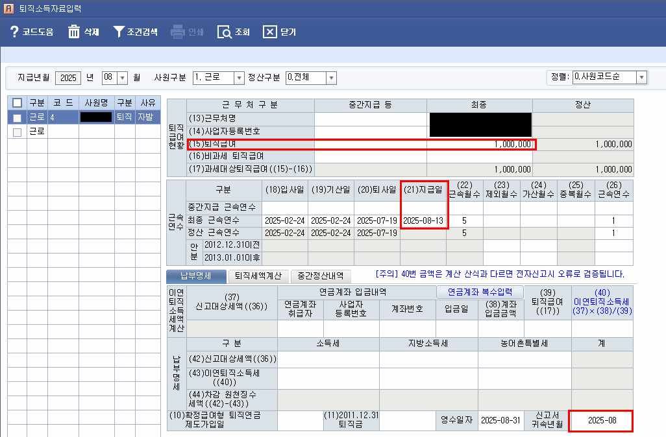Image resolution: width=666 pixels, height=437 pixels.
Task: Click the 코드도움 question mark icon
Action: pyautogui.click(x=14, y=32)
